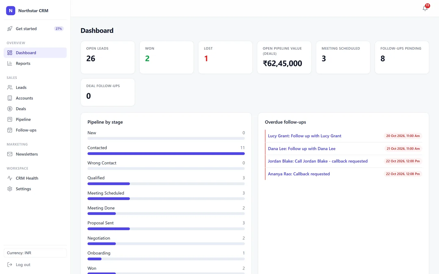Click the 27% Get started badge
The image size is (439, 274).
[x=59, y=29]
